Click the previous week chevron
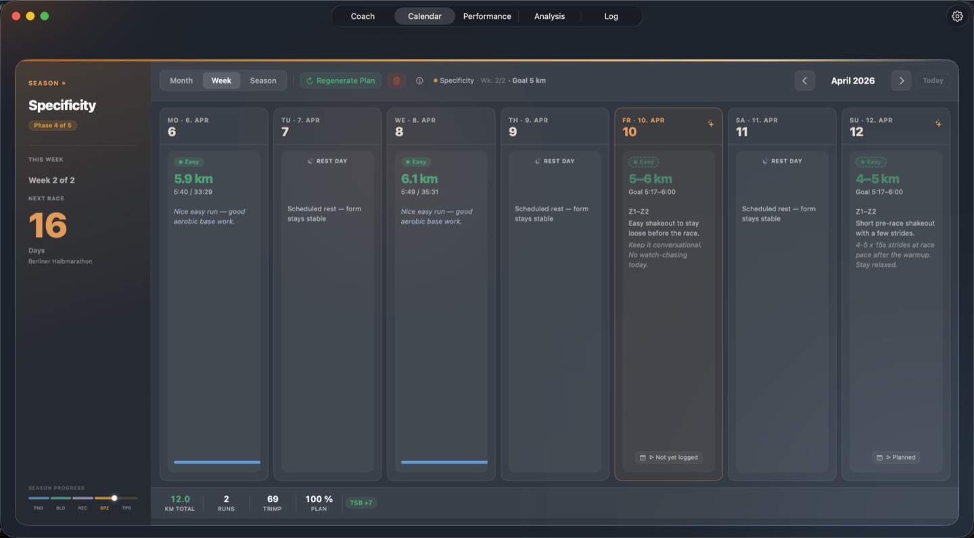The image size is (974, 538). [804, 81]
